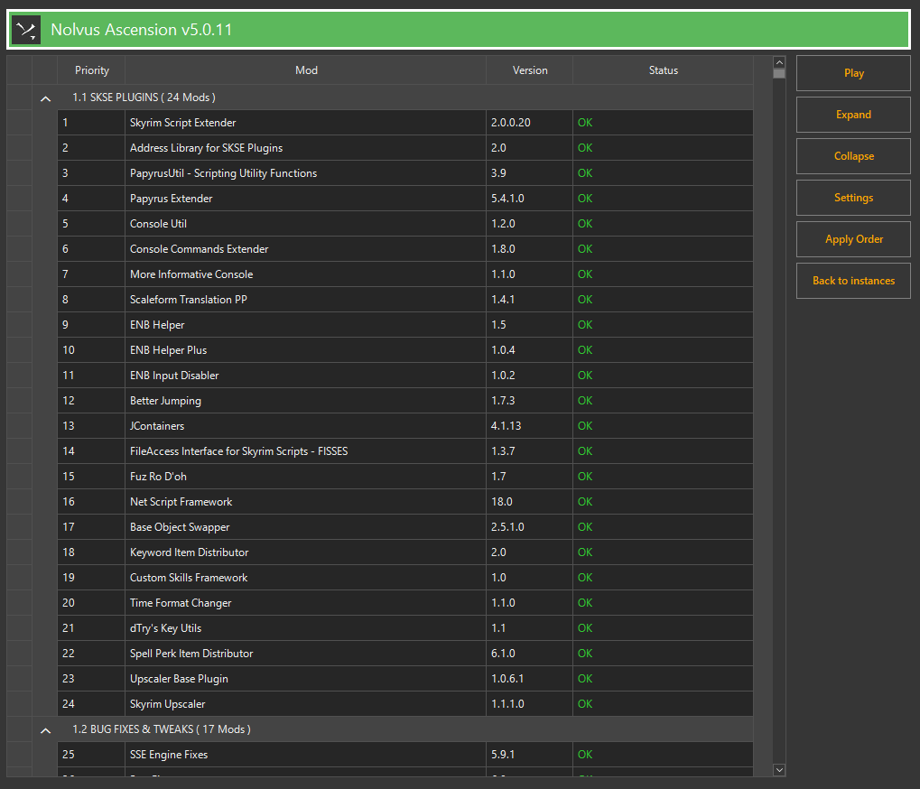The width and height of the screenshot is (920, 789).
Task: Click the Nolvus Ascension v5.0.11 title
Action: (x=142, y=29)
